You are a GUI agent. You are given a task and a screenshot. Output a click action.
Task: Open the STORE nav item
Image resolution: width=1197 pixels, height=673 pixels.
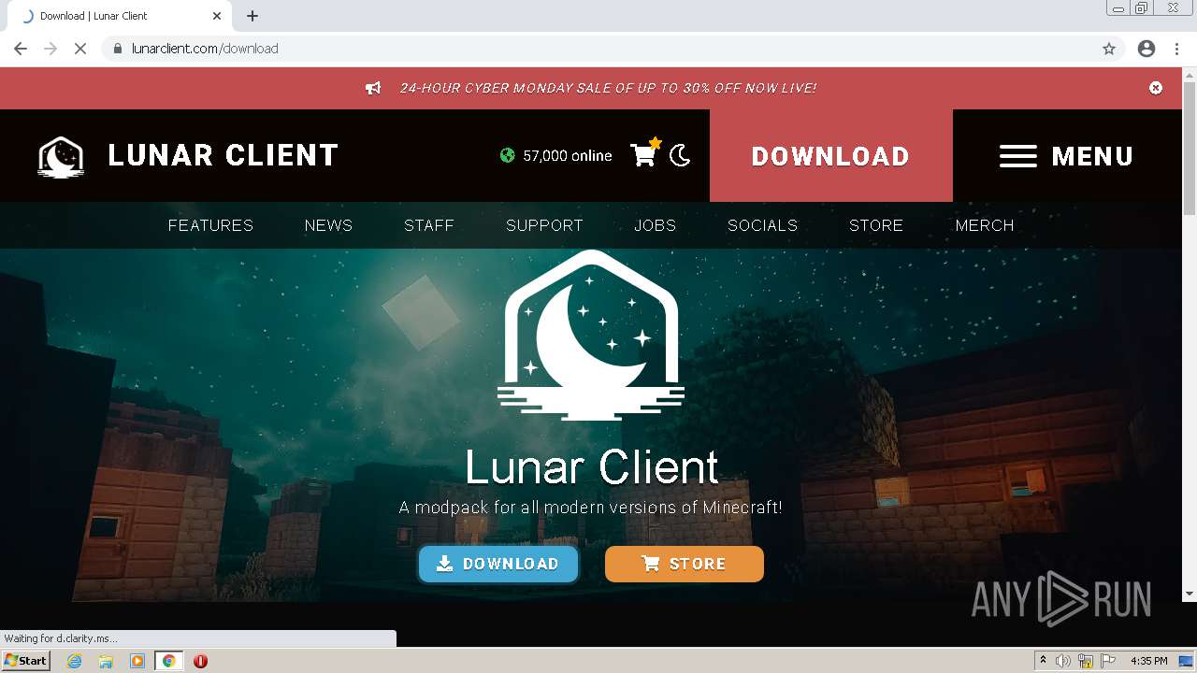[876, 225]
